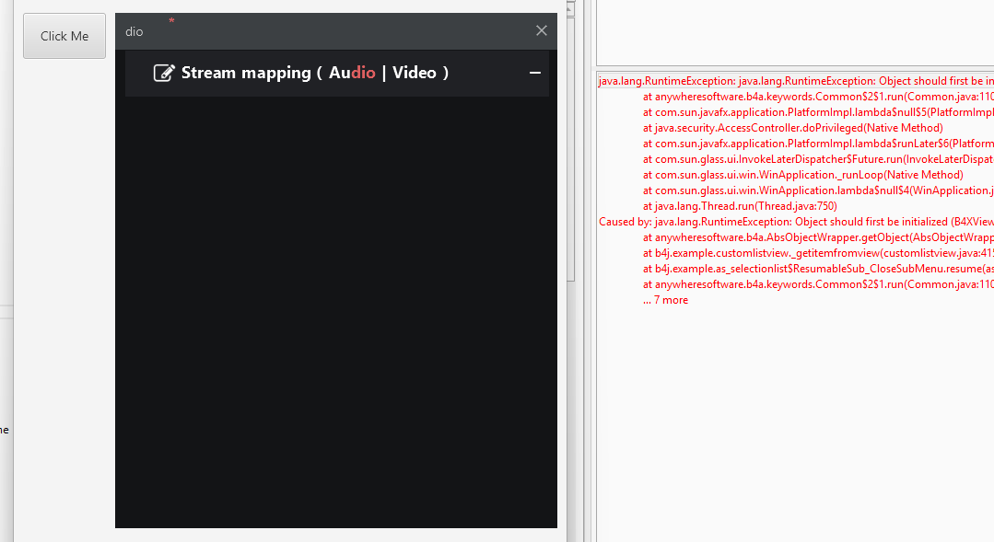Dismiss the search overlay via the X icon
The width and height of the screenshot is (994, 542).
541,30
